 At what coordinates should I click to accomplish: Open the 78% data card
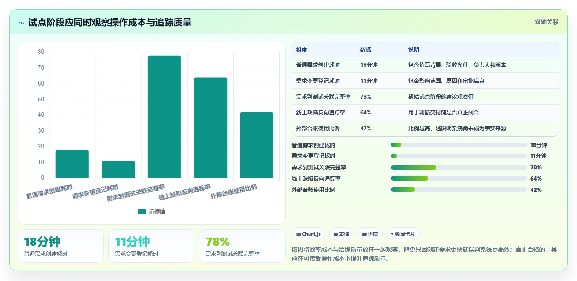click(x=242, y=246)
